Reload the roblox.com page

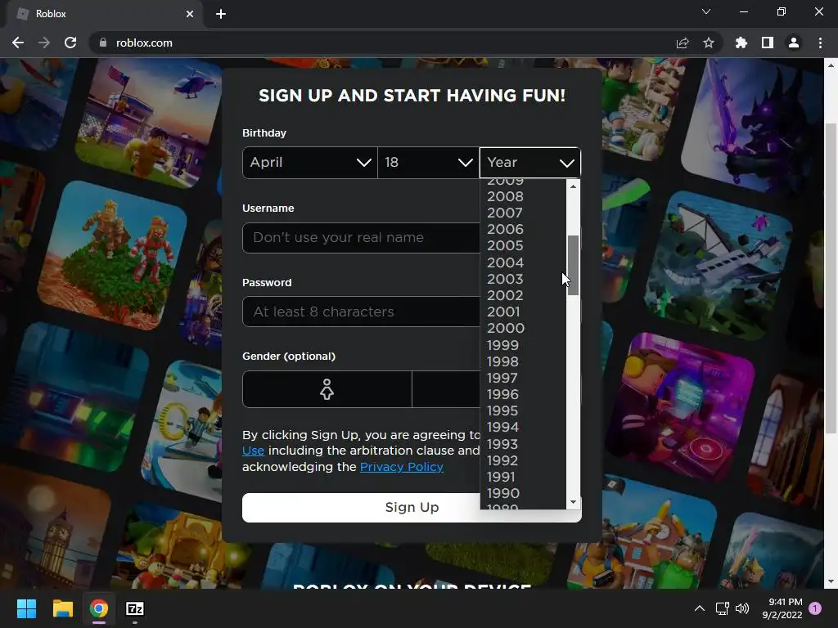(x=70, y=43)
